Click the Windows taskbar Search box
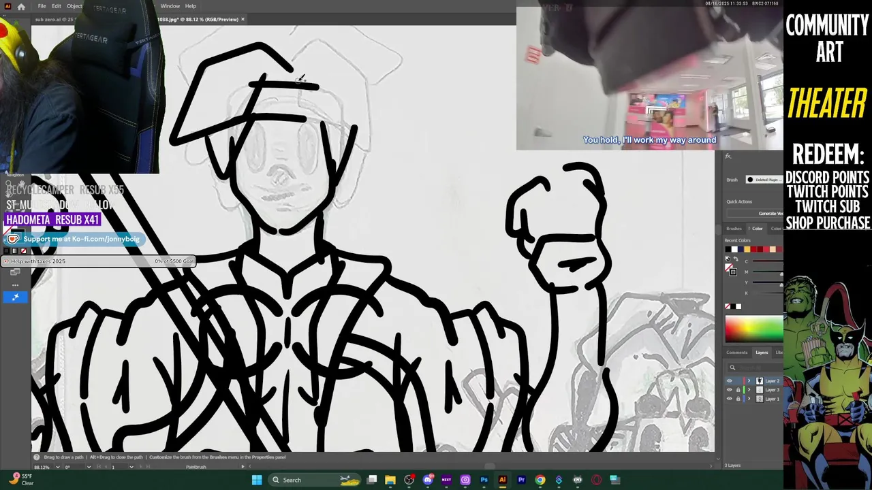The height and width of the screenshot is (490, 872). coord(314,480)
